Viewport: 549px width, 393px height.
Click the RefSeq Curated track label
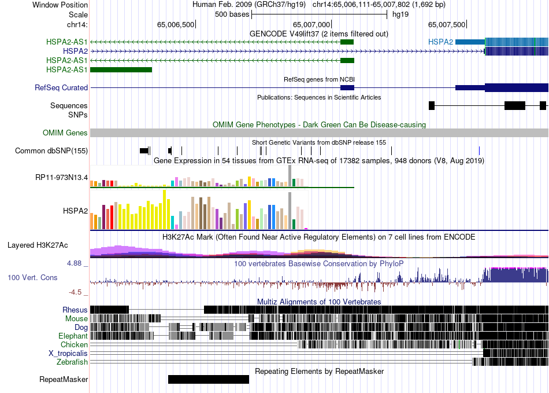click(x=61, y=87)
